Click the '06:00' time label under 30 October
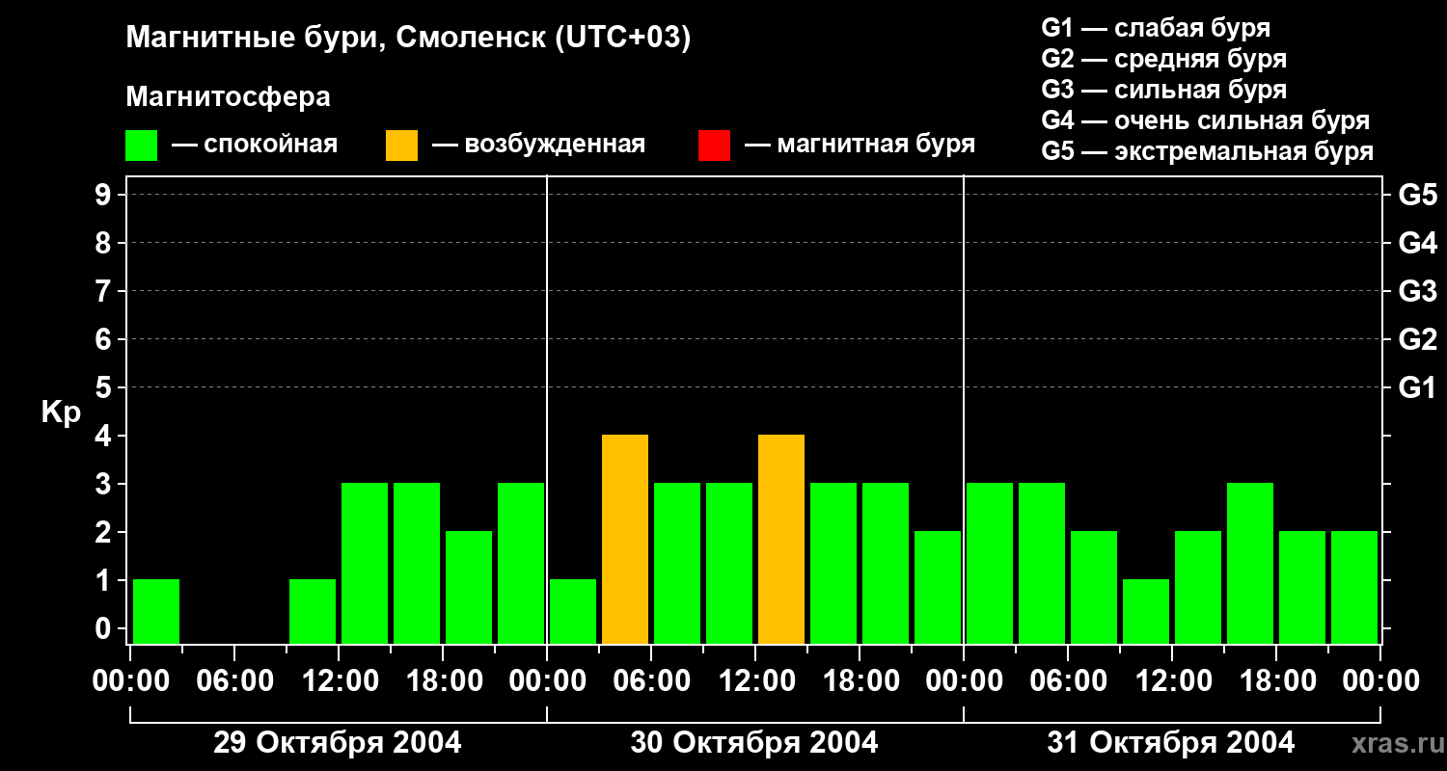The image size is (1447, 771). click(x=651, y=681)
